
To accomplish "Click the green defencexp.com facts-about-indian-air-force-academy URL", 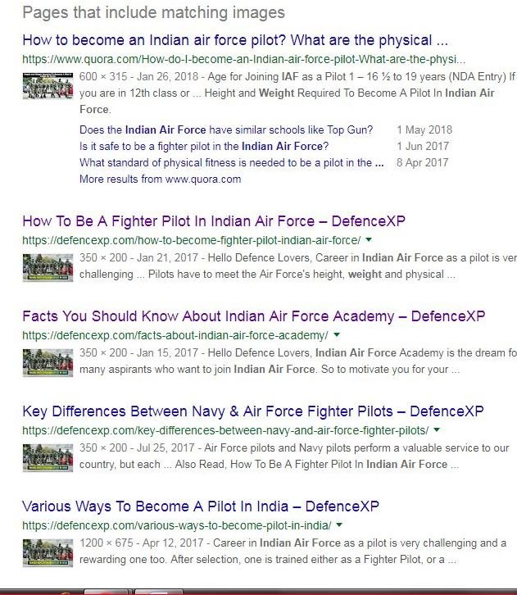I will tap(175, 335).
